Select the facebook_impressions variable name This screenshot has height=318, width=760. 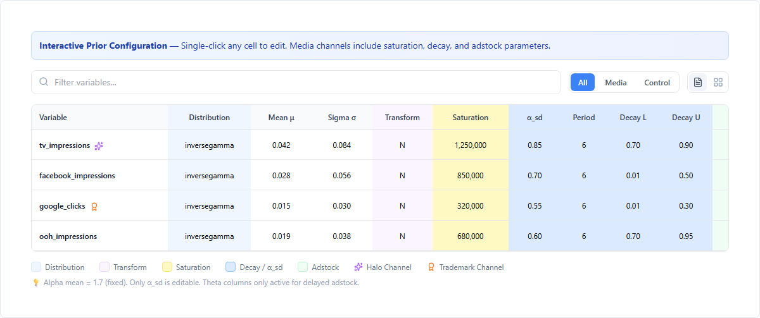pyautogui.click(x=77, y=176)
